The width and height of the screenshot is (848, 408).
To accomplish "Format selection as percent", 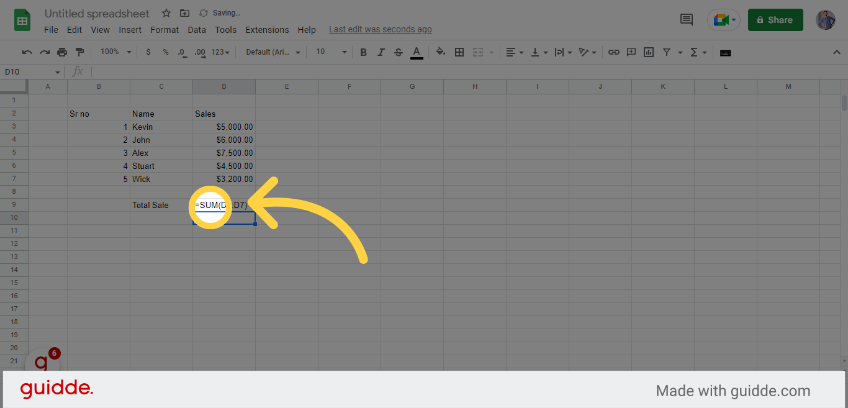I will click(165, 52).
